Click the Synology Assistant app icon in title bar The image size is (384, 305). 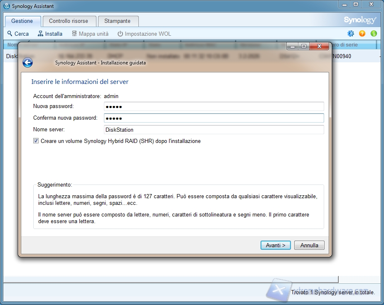[6, 6]
